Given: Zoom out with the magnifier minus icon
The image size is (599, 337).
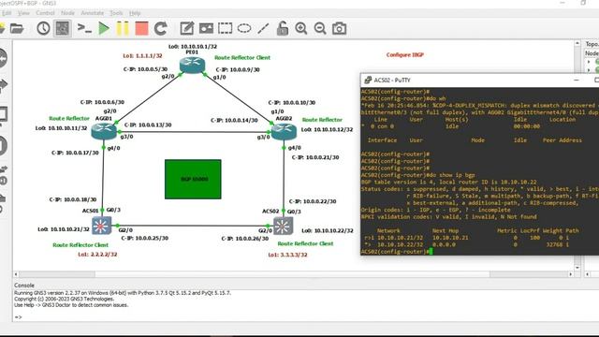Looking at the screenshot, I should tap(320, 28).
